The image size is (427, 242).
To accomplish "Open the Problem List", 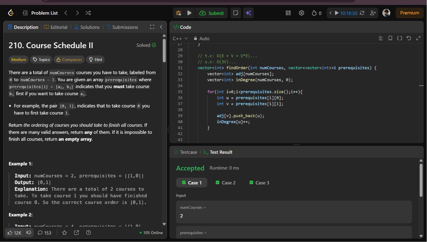I will (x=40, y=13).
